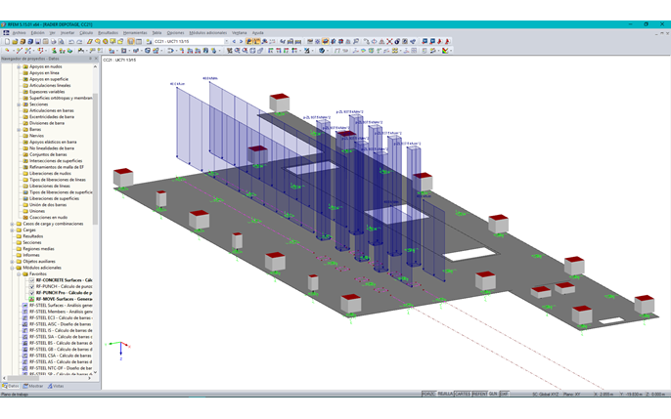Close the project navigator panel
The image size is (671, 419).
coord(96,59)
